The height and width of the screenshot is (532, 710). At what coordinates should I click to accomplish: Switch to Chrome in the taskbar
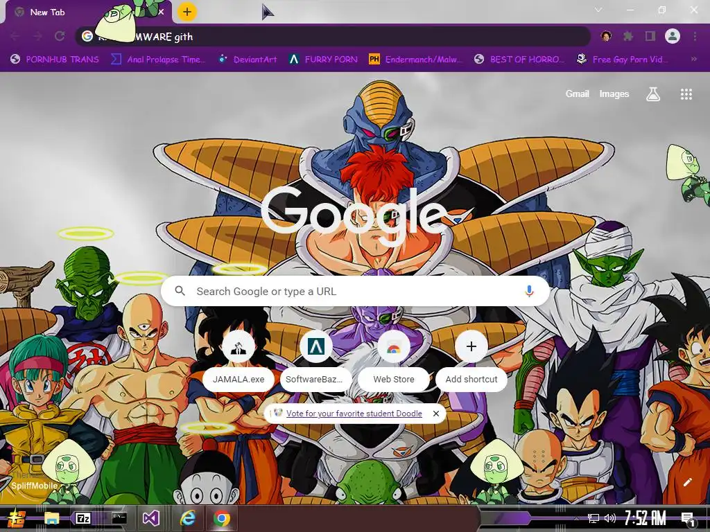pos(221,518)
